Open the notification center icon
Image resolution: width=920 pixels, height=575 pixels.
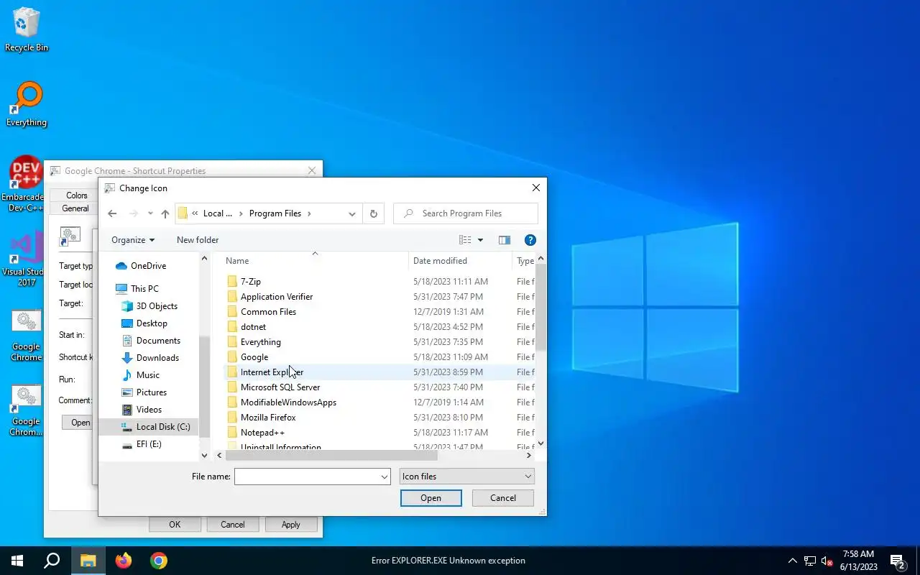(897, 561)
